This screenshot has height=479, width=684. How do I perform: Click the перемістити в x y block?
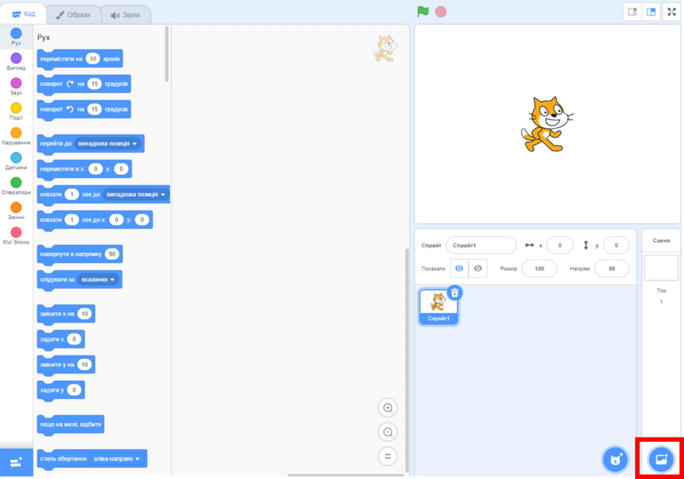point(84,169)
